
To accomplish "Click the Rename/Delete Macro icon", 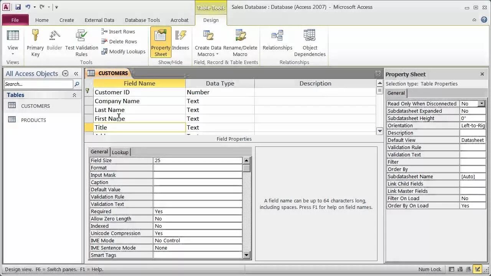I will pos(240,36).
